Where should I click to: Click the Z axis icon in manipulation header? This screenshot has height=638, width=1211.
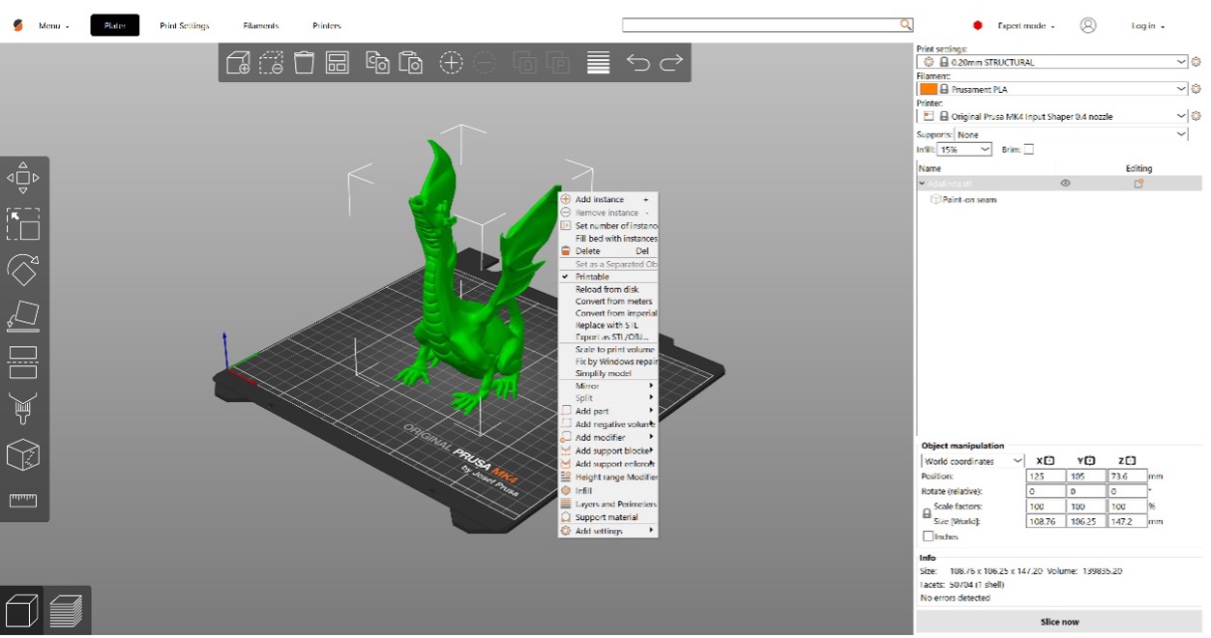coord(1131,461)
